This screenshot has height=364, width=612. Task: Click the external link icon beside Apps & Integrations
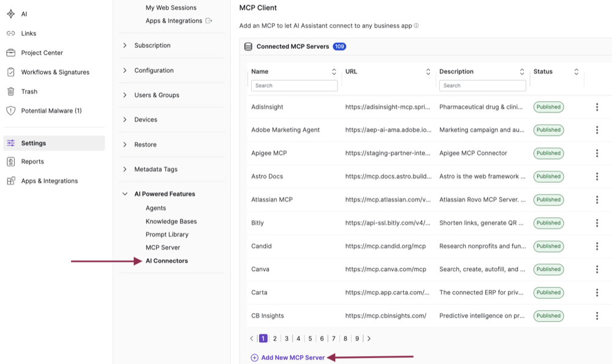(209, 21)
